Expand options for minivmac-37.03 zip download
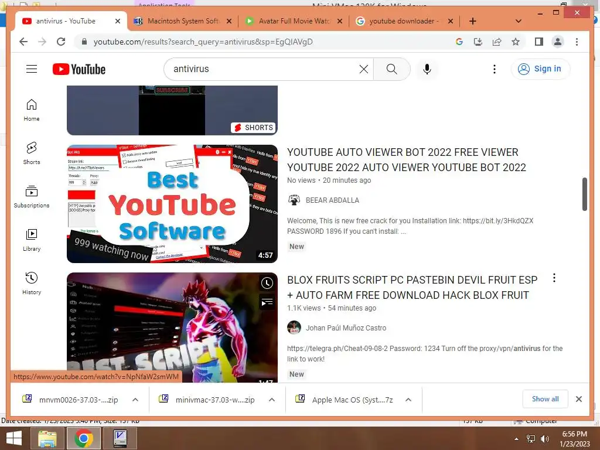Screen dimensions: 600x450 (x=272, y=400)
